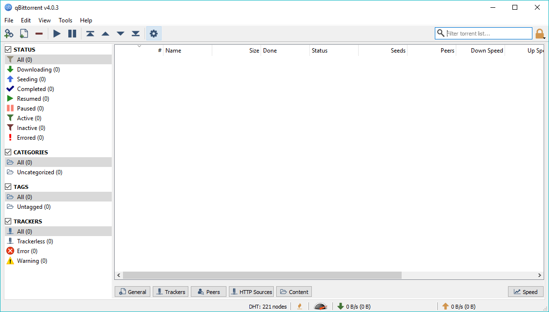
Task: Switch to the Trackers tab
Action: tap(170, 292)
